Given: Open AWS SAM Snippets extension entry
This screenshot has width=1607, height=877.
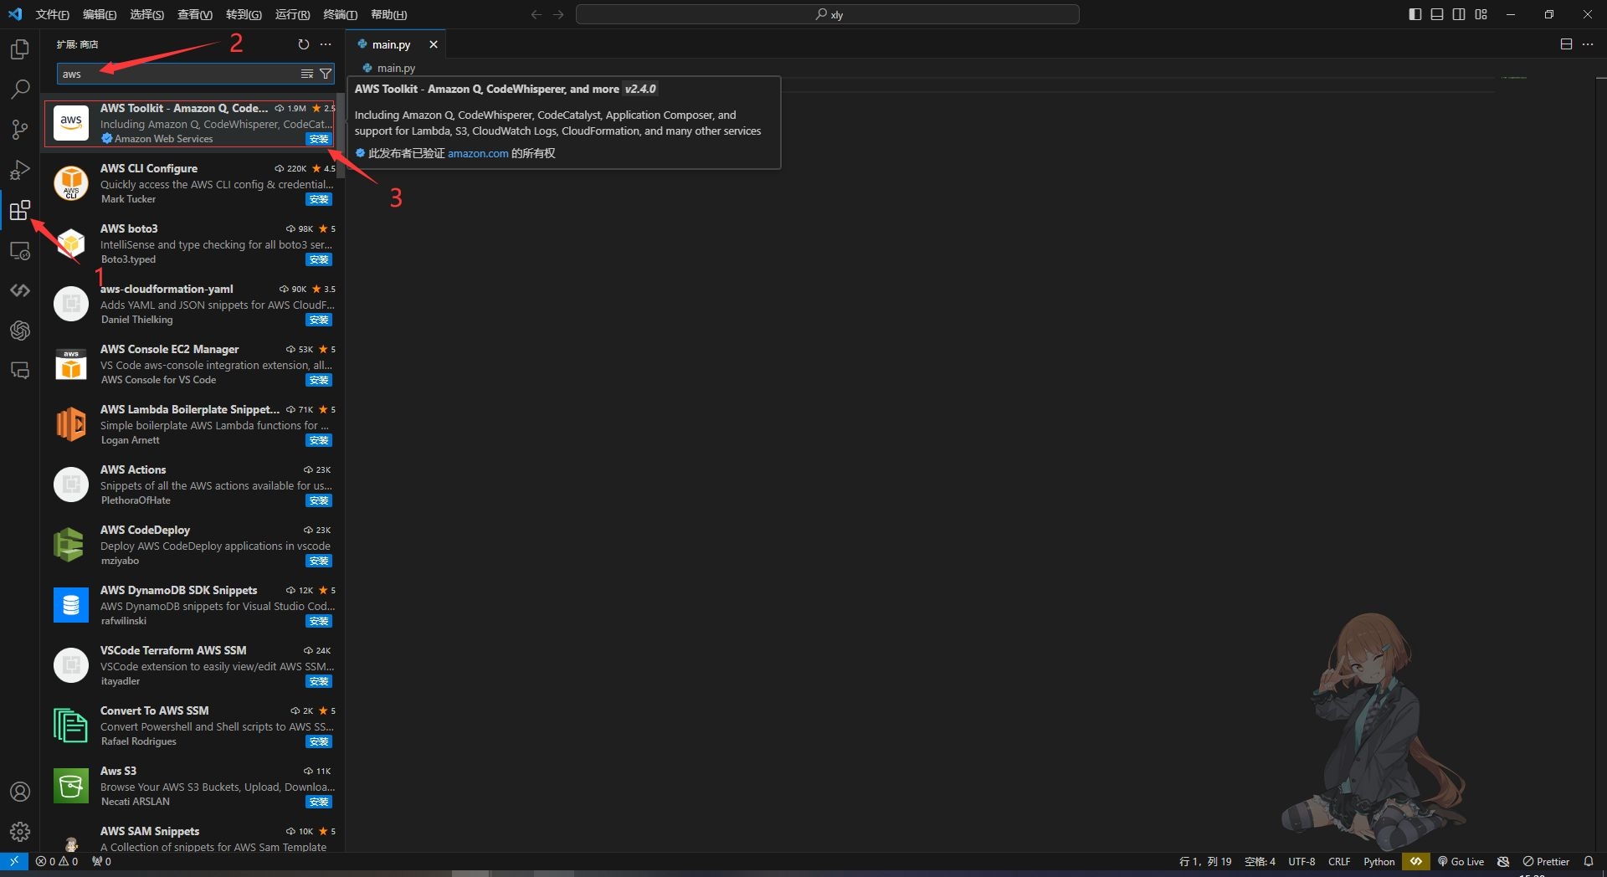Looking at the screenshot, I should pyautogui.click(x=193, y=835).
